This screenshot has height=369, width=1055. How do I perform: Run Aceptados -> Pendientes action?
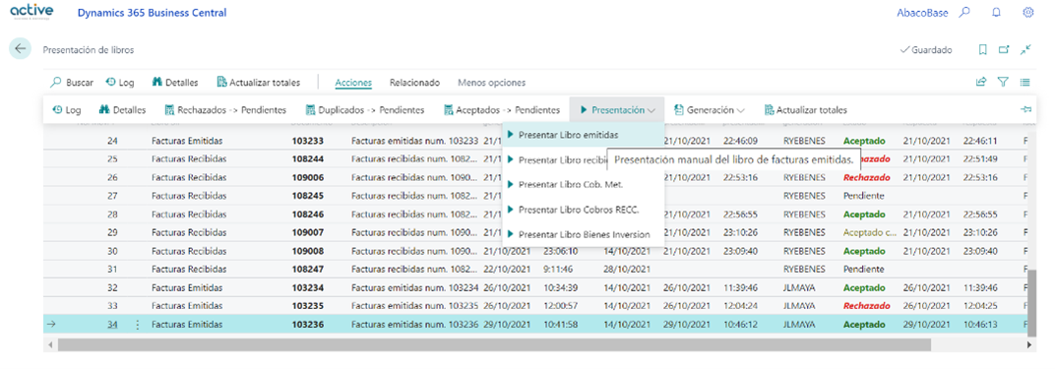pos(502,109)
